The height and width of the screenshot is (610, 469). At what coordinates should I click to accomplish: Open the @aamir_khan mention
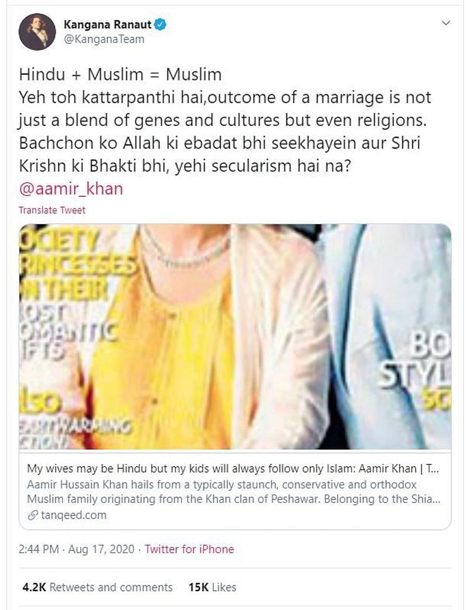tap(71, 189)
